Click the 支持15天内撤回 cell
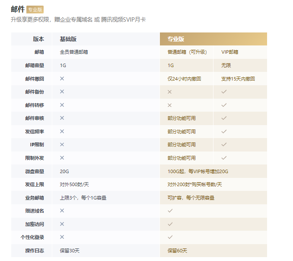Viewport: 293px width, 261px height. (x=238, y=79)
